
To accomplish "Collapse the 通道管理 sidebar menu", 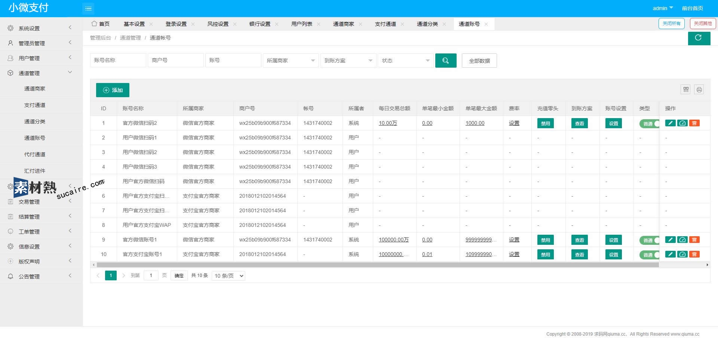I will (41, 73).
